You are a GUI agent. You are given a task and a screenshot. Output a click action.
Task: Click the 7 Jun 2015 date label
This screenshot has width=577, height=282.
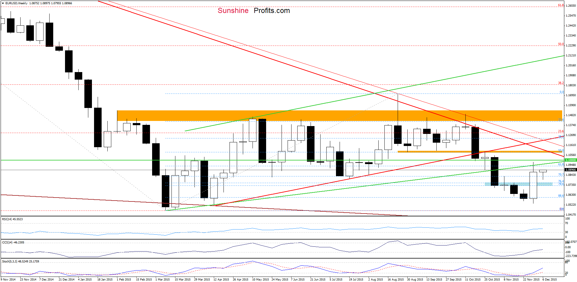pos(298,279)
